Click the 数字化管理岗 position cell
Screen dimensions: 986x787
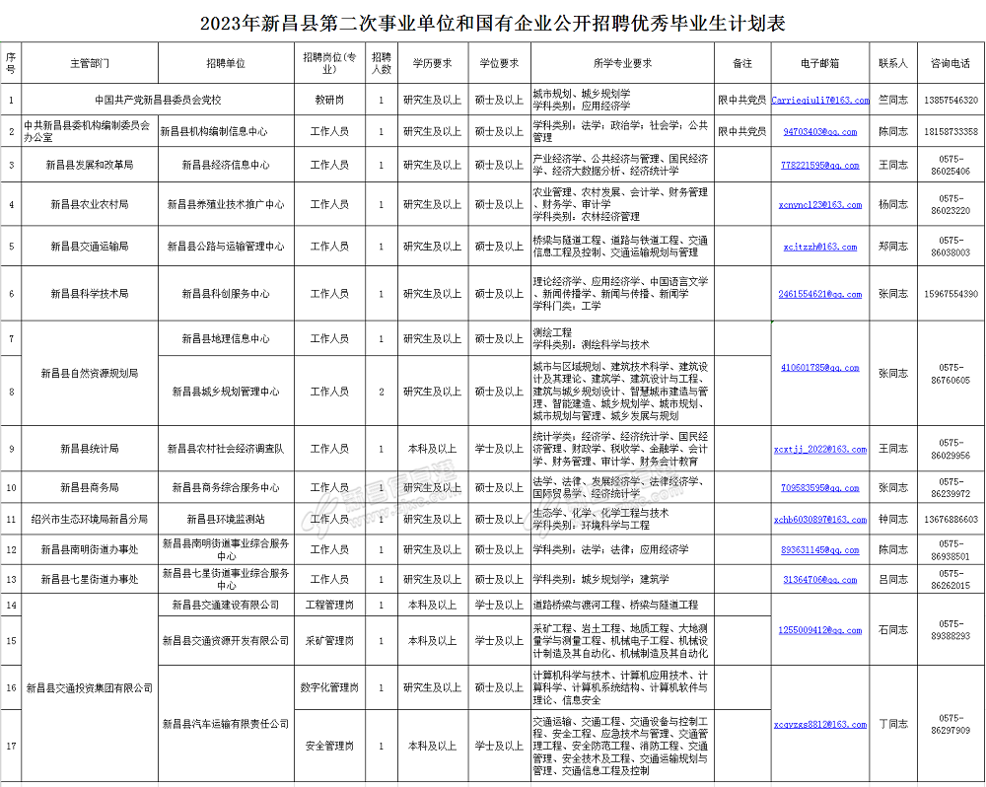coord(329,687)
